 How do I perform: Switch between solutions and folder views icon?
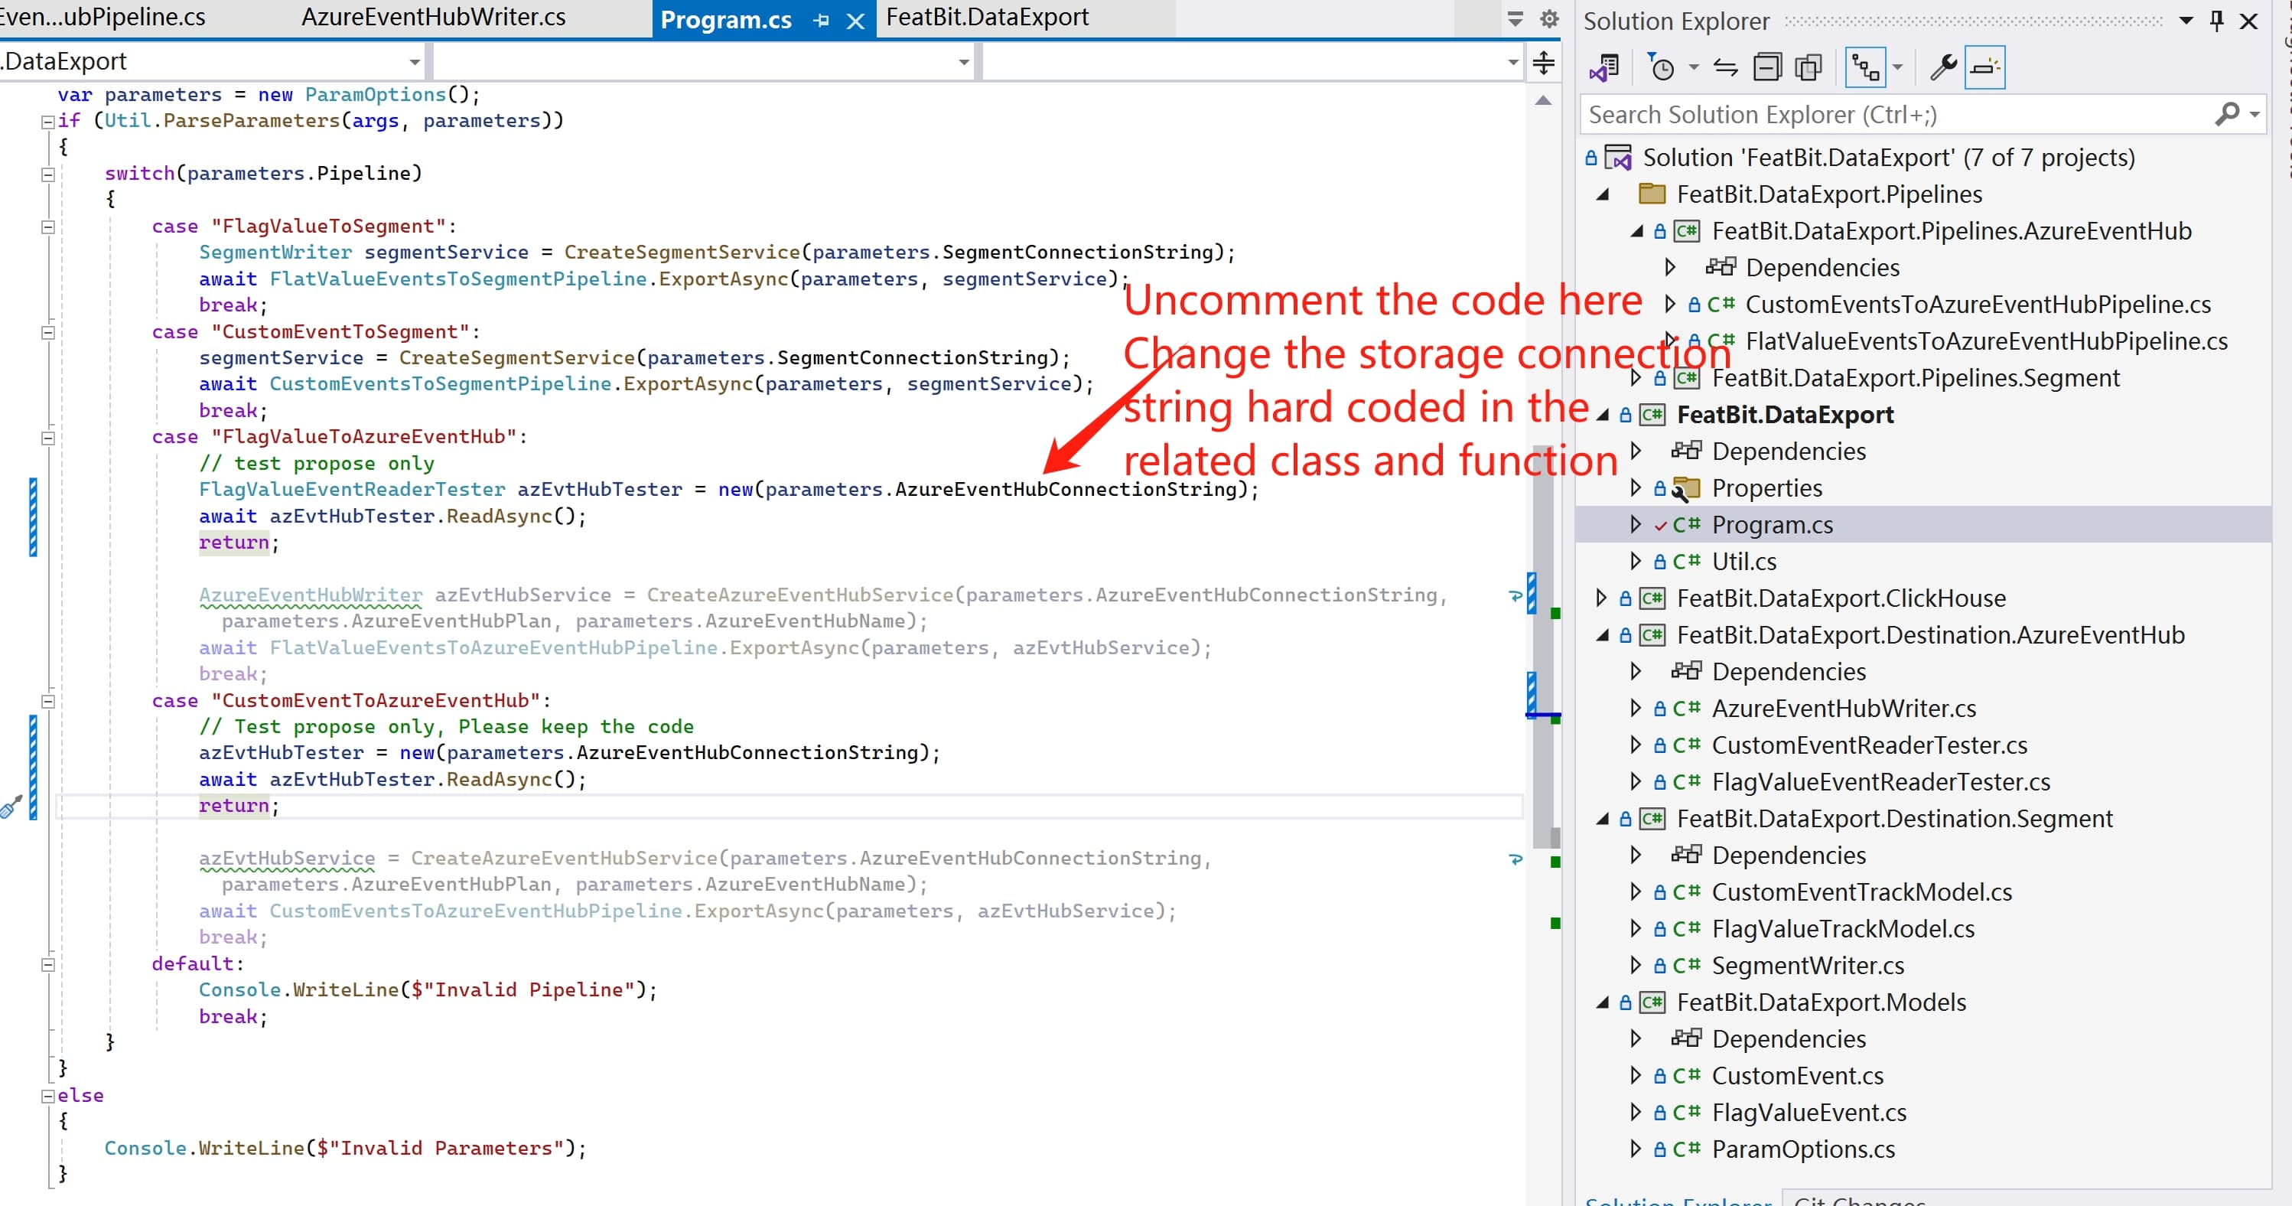pos(1605,67)
